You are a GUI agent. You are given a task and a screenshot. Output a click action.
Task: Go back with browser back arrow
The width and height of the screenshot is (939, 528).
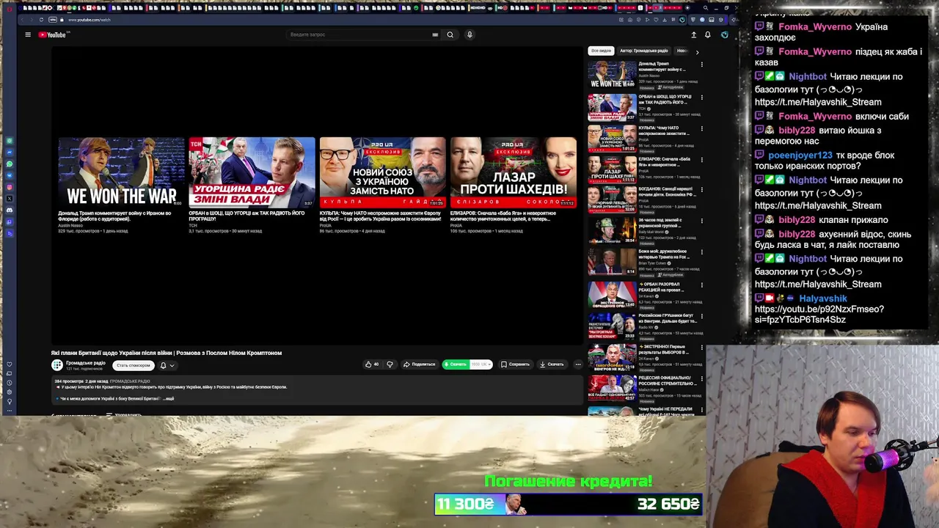point(23,20)
